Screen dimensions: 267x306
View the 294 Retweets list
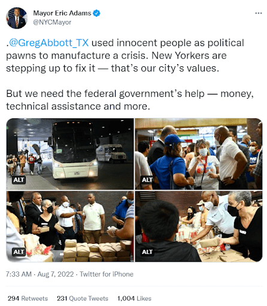click(x=28, y=298)
